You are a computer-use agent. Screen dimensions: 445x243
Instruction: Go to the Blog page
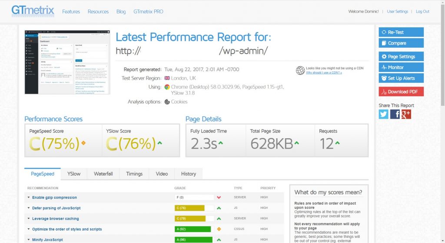pos(121,12)
